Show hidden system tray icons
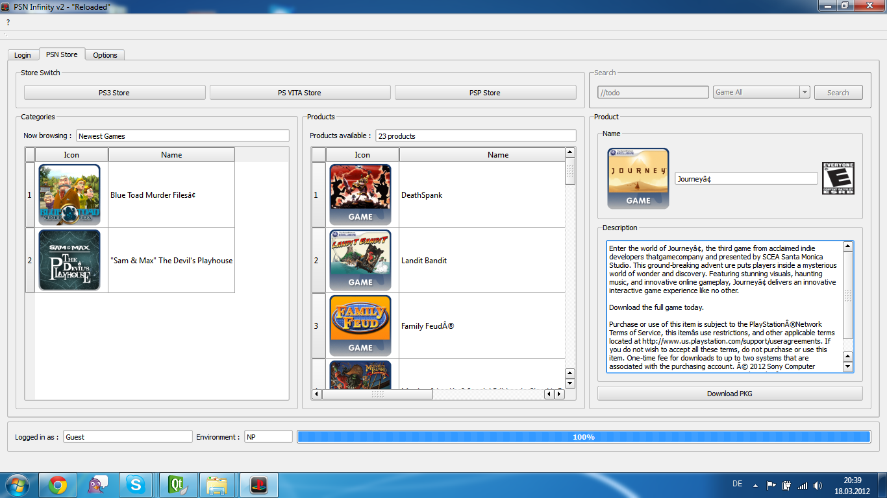 tap(755, 485)
